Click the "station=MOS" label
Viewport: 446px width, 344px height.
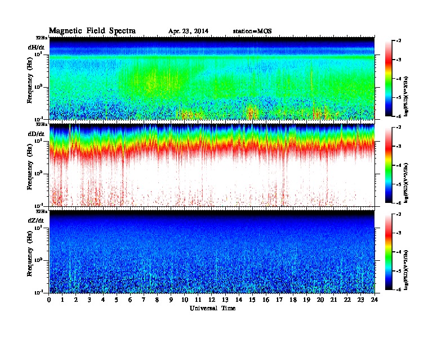pyautogui.click(x=252, y=31)
